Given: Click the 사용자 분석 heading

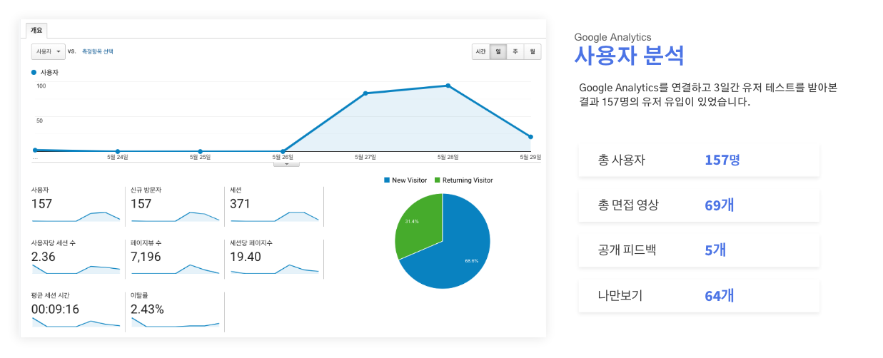Looking at the screenshot, I should pos(629,56).
